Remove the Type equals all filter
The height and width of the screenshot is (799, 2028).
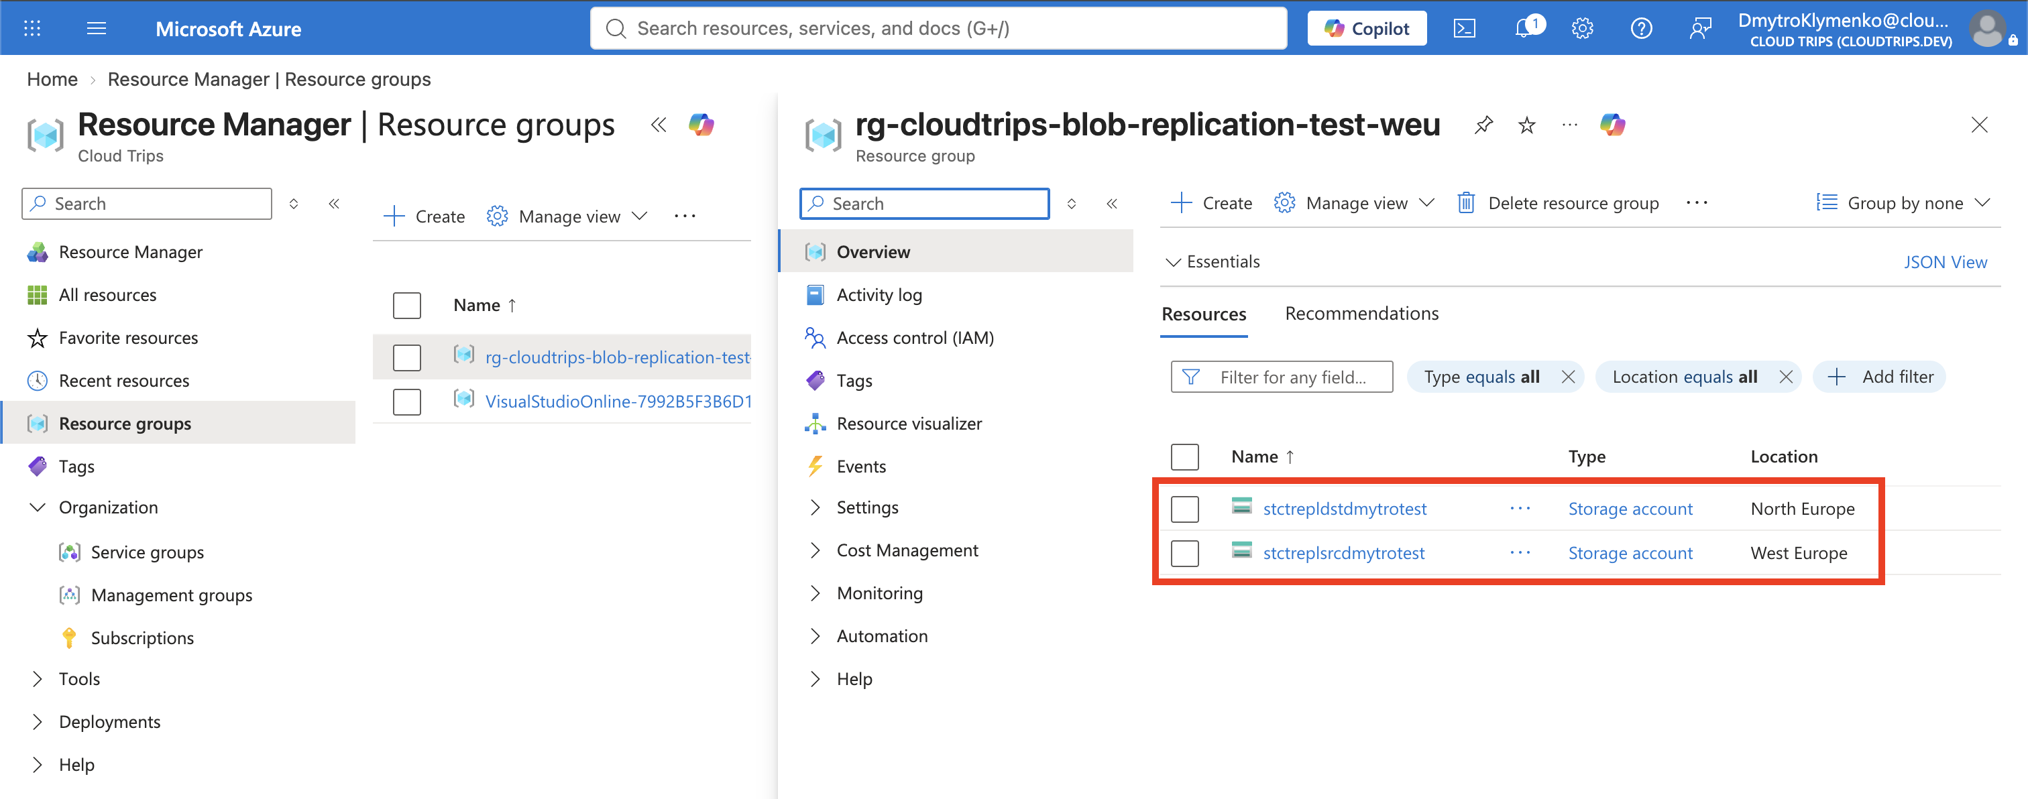[x=1568, y=376]
